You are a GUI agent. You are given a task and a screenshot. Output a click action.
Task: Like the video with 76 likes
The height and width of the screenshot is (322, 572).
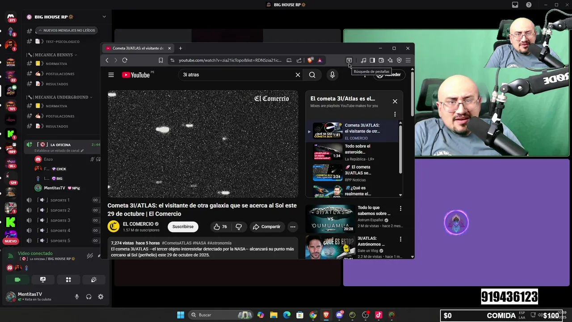220,227
